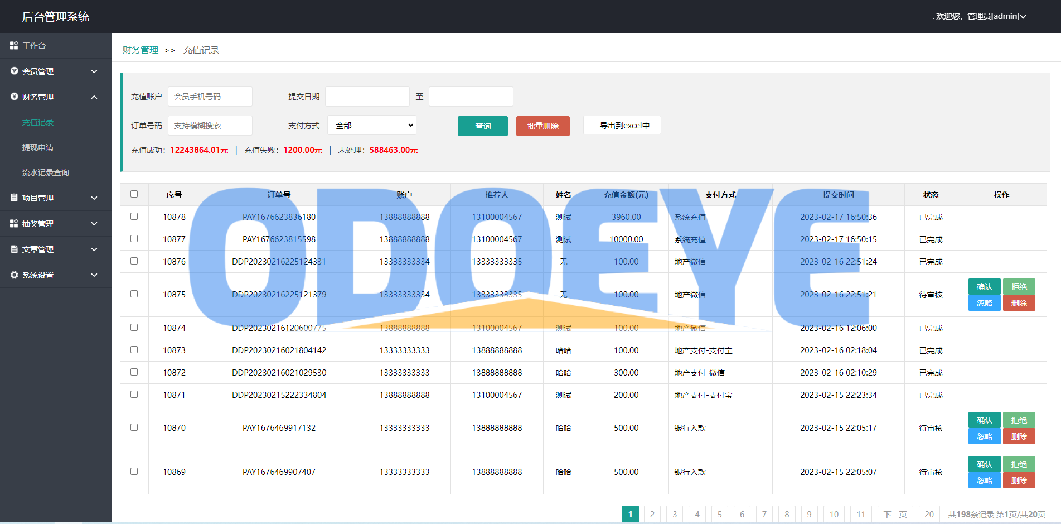
Task: Click the 会员管理 icon in sidebar
Action: [x=14, y=71]
